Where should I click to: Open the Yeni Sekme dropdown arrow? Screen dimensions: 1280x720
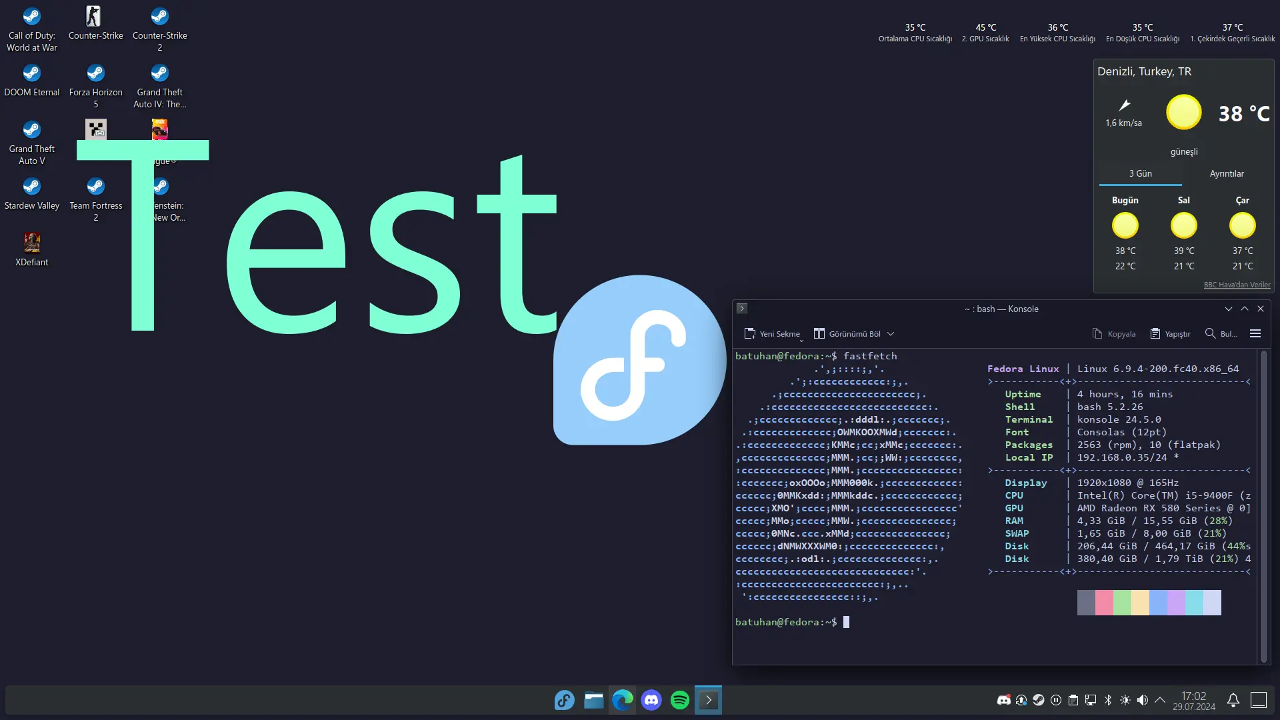(x=801, y=339)
